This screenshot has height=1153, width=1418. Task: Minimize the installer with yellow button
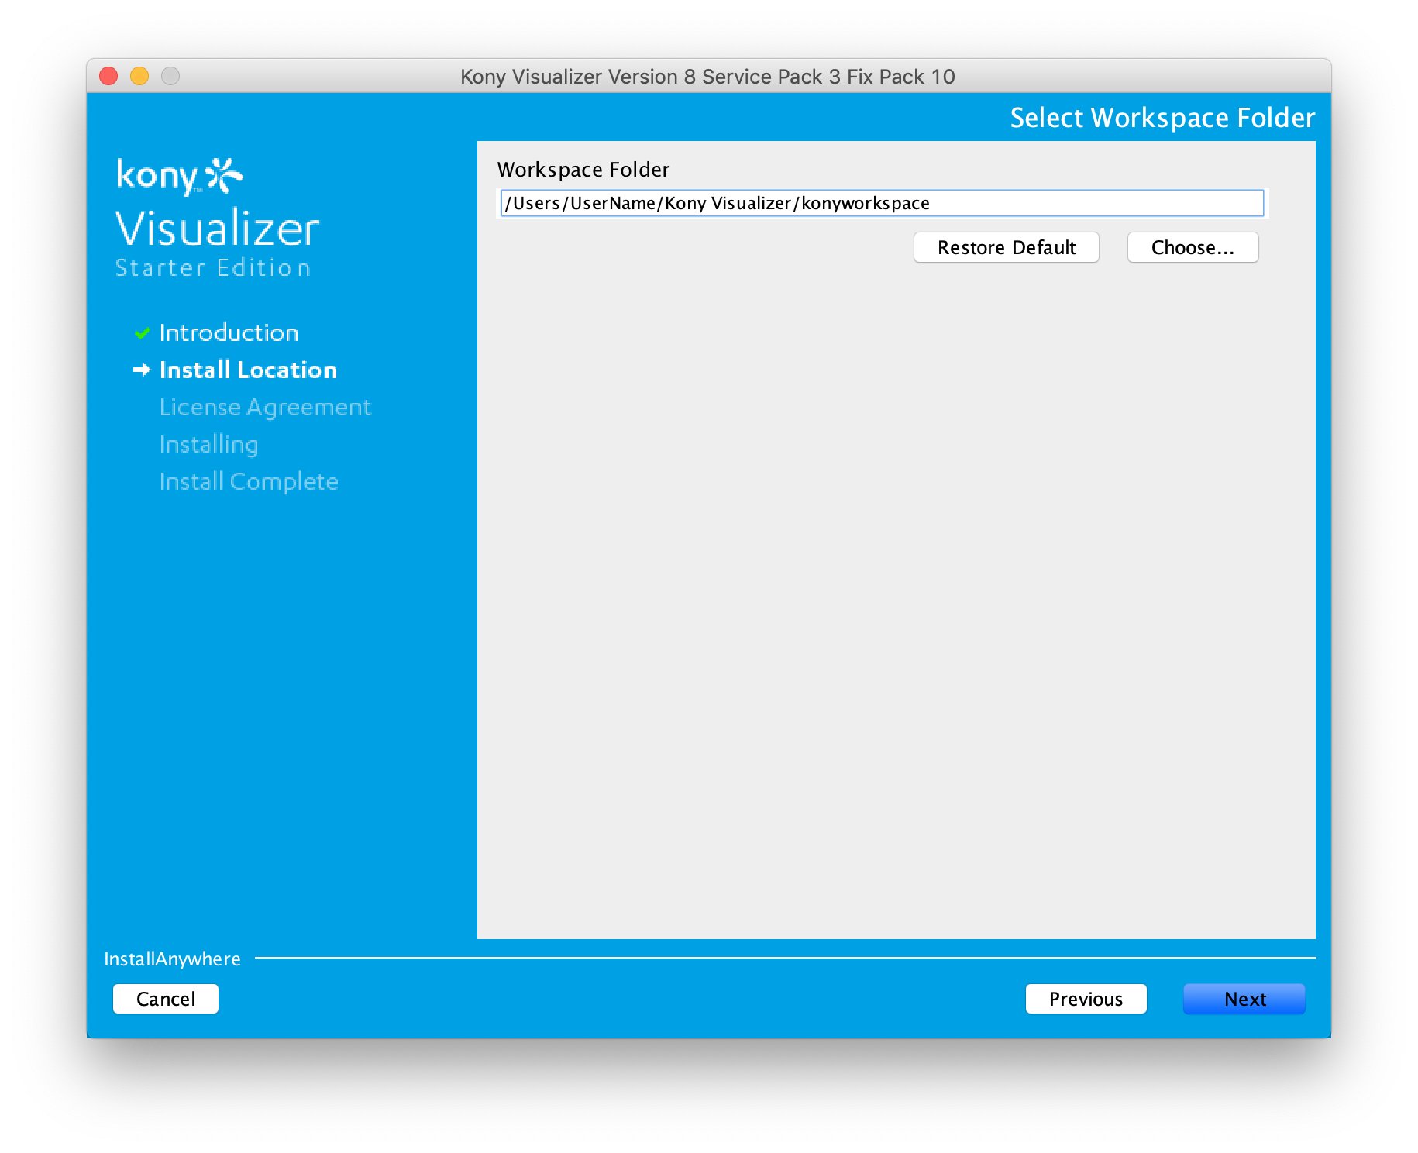click(139, 76)
